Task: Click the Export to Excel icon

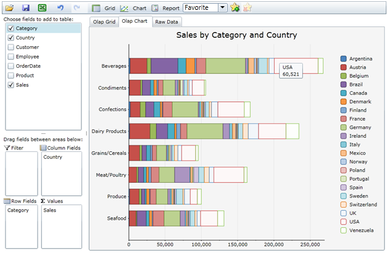Action: point(42,8)
